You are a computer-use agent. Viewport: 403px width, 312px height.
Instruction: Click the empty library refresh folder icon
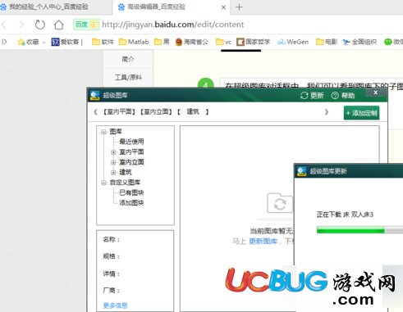tap(280, 203)
